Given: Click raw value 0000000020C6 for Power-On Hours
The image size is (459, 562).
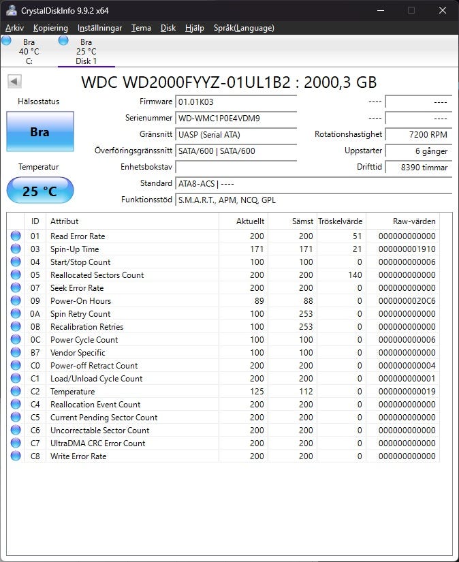Looking at the screenshot, I should click(407, 300).
